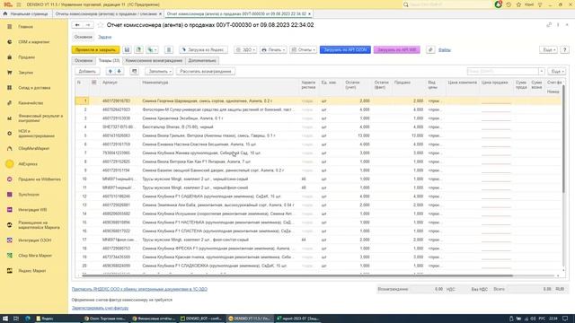Screen dimensions: 575x323
Task: Open Продажи на Wildberries section
Action: click(40, 179)
